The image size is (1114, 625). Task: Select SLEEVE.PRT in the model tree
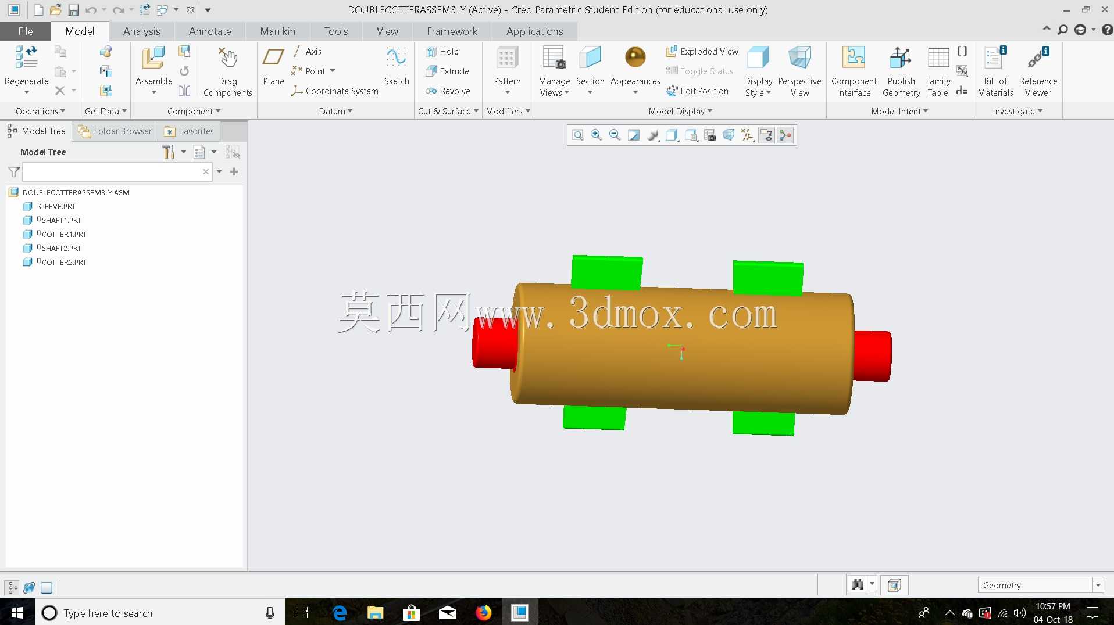pyautogui.click(x=56, y=206)
